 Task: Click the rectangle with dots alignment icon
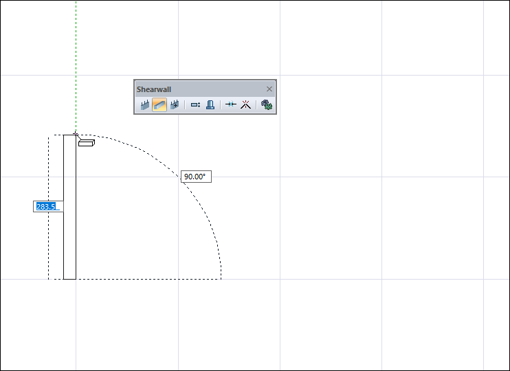(195, 105)
